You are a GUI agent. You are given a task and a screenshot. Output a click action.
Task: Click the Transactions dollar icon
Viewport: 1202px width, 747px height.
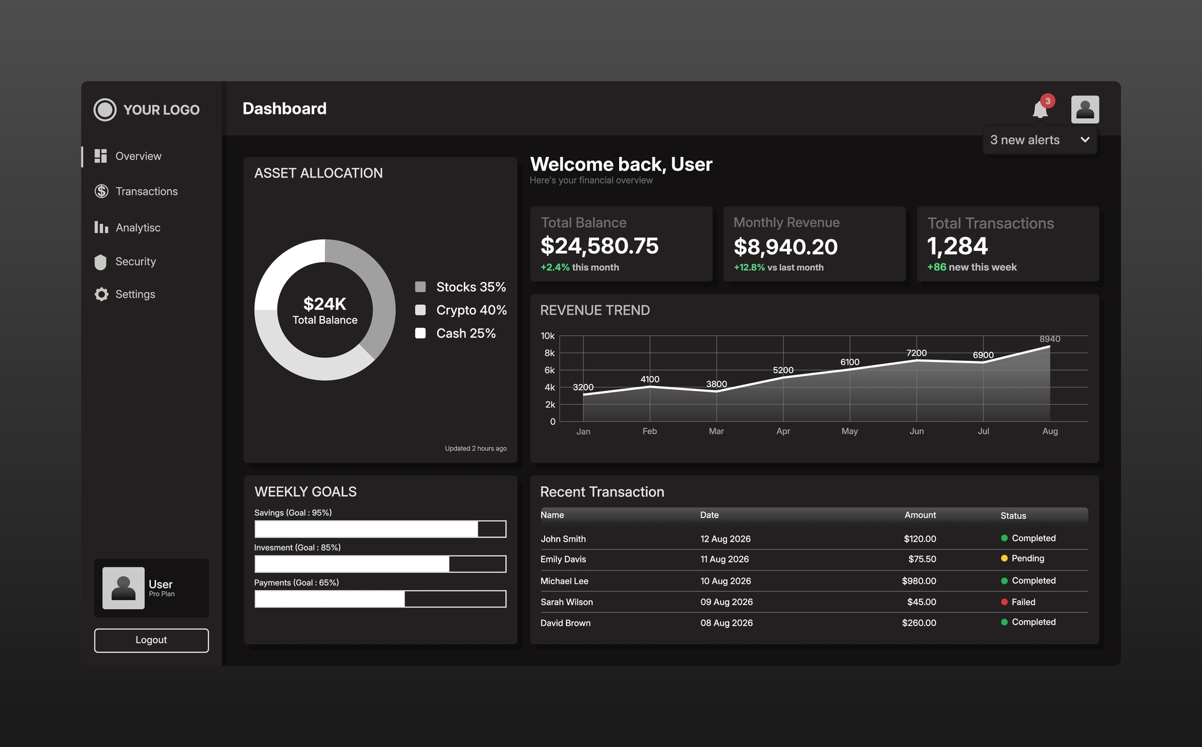(x=101, y=191)
